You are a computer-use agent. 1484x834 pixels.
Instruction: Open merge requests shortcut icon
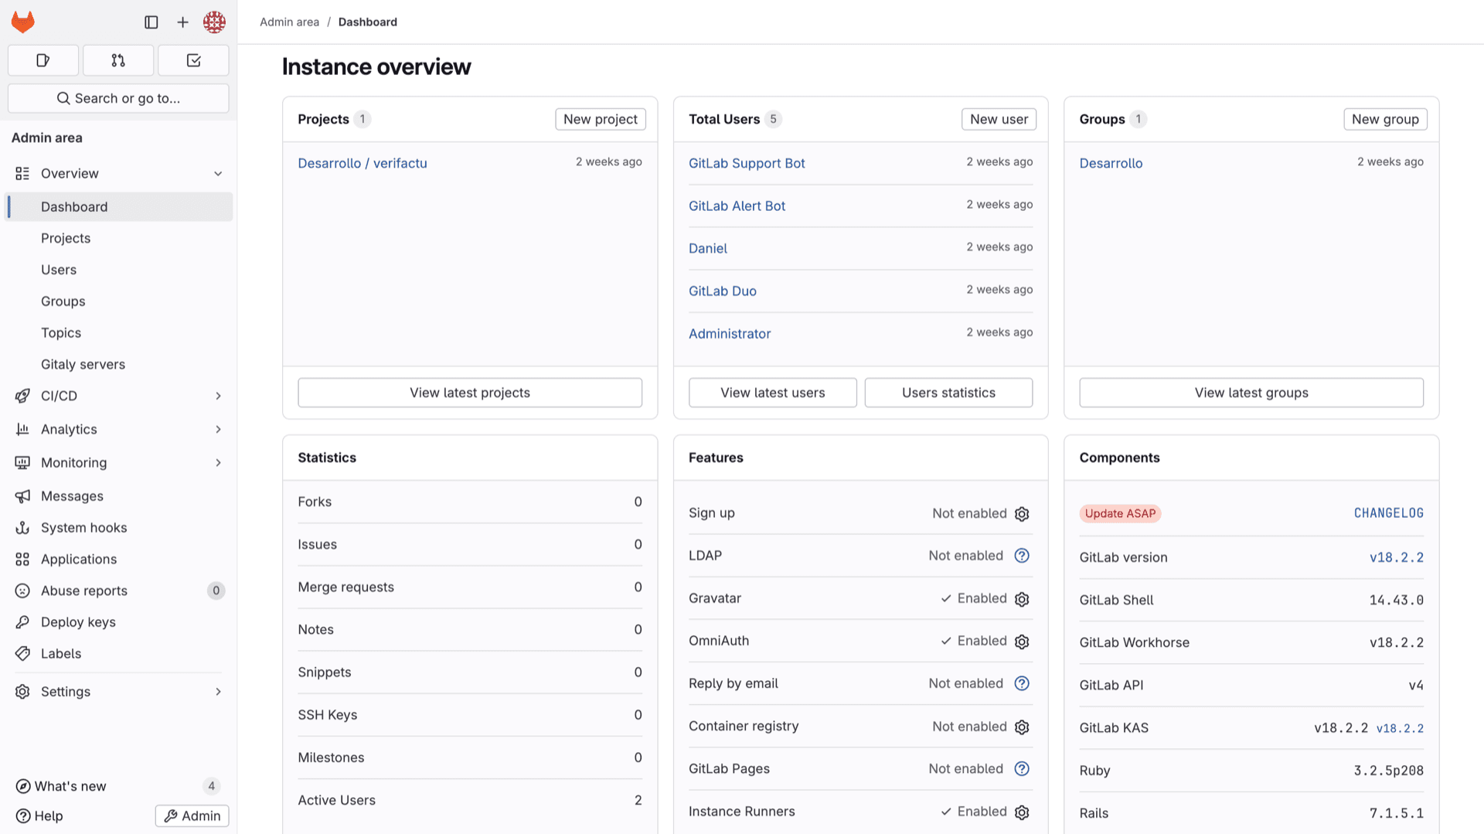118,60
